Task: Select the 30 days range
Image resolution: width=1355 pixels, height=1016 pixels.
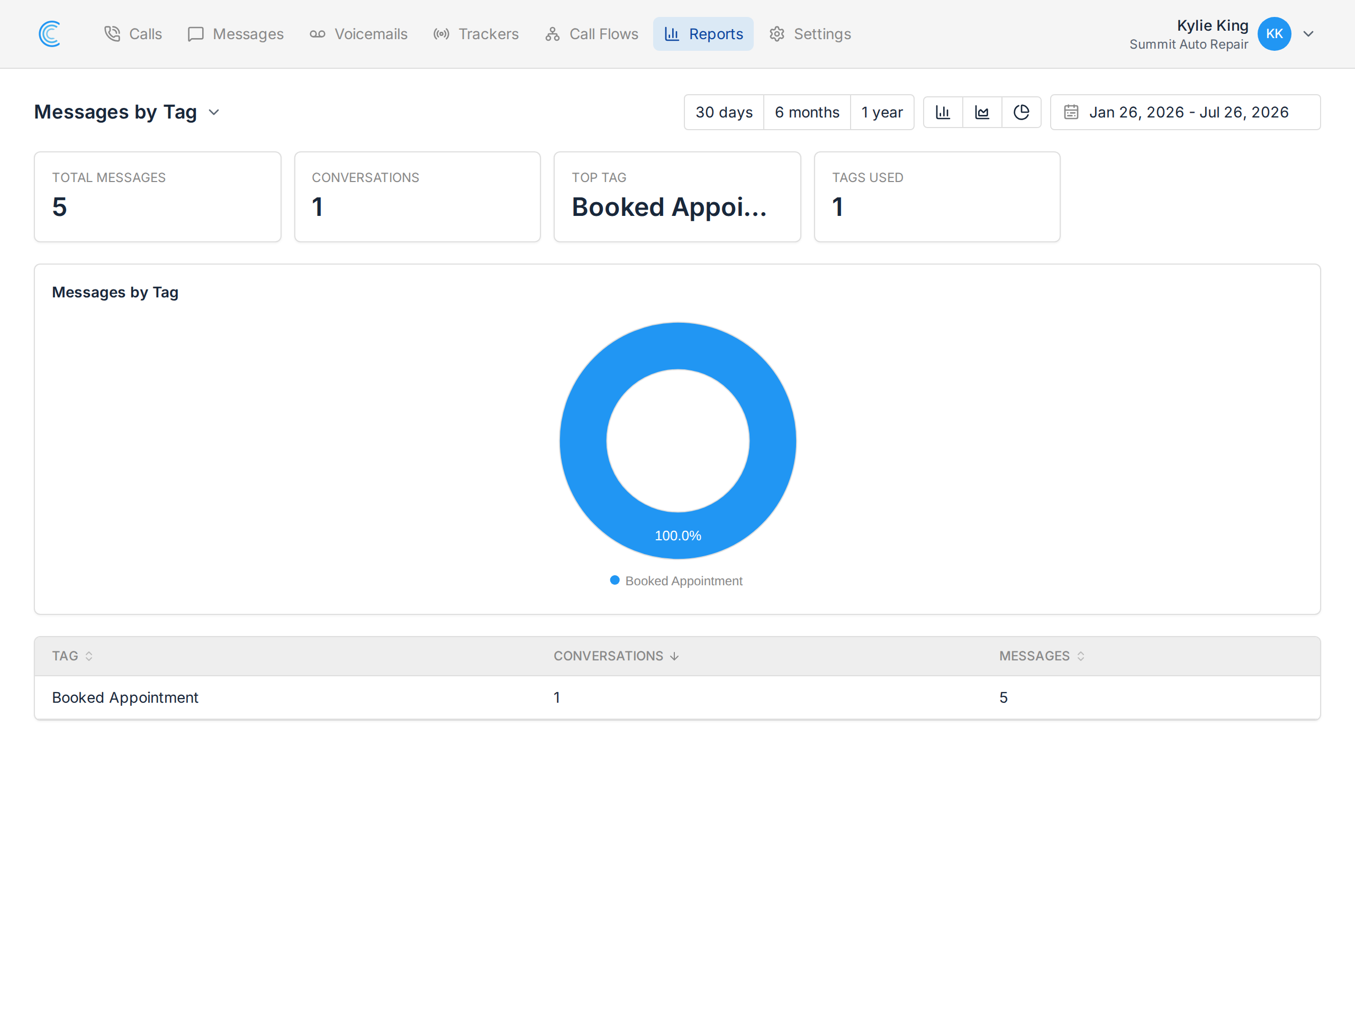Action: pyautogui.click(x=724, y=112)
